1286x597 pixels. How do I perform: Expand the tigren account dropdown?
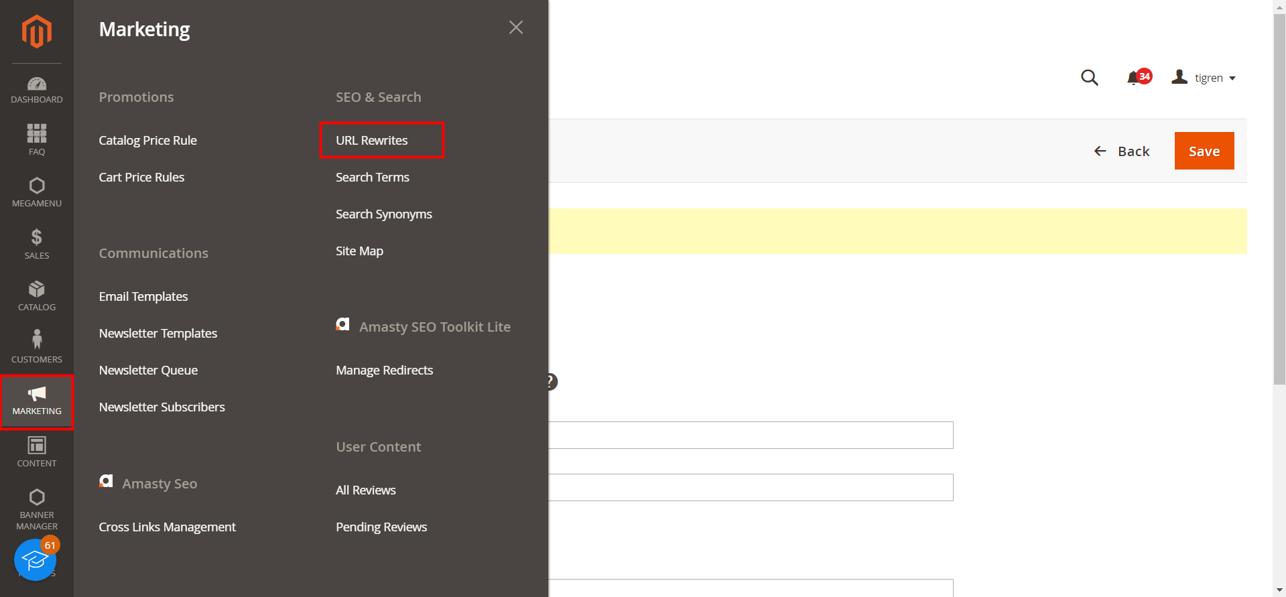click(1204, 78)
